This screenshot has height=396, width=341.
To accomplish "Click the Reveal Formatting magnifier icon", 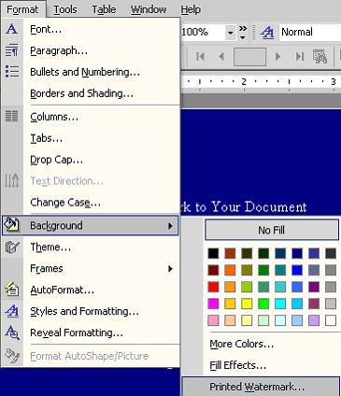I will [x=12, y=332].
